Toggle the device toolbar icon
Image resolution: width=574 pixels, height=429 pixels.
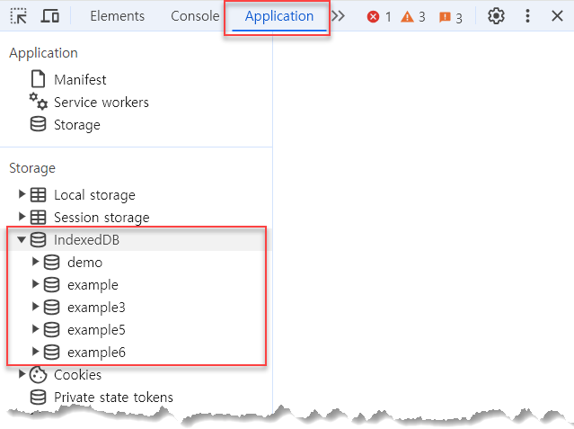tap(49, 16)
